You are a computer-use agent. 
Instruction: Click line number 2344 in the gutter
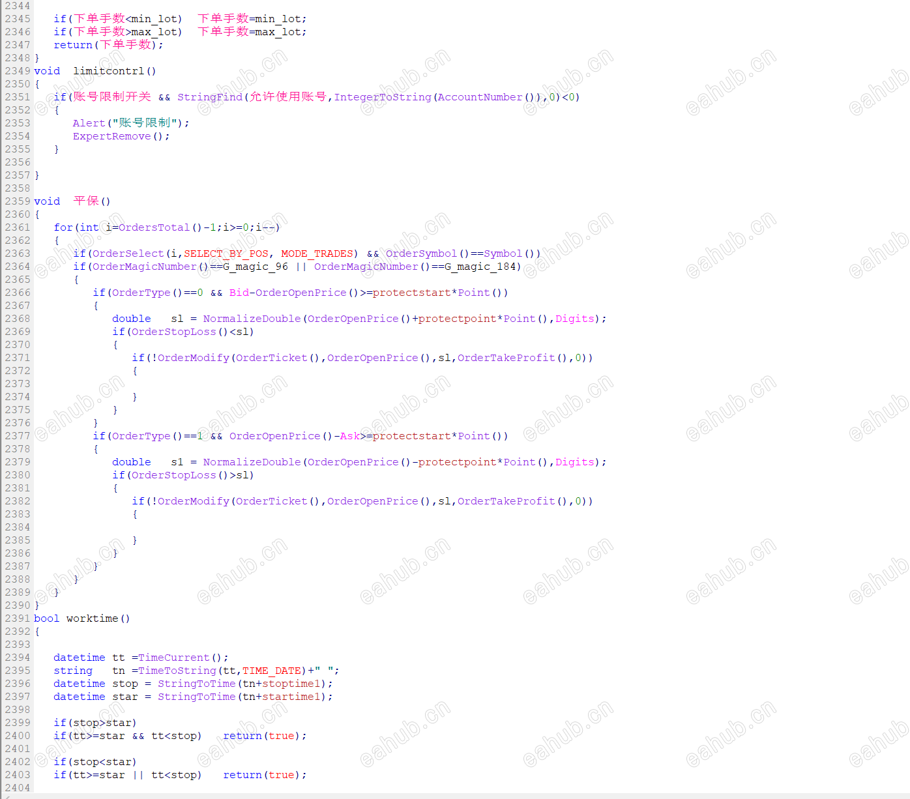(x=18, y=6)
